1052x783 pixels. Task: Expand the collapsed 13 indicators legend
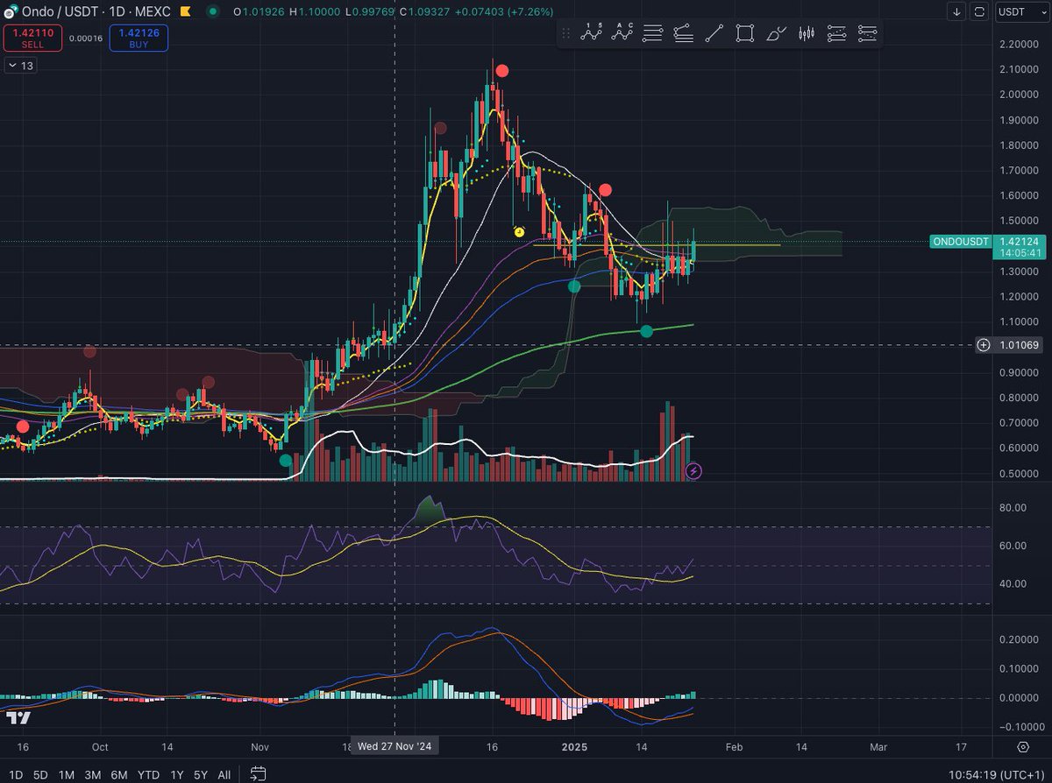[21, 66]
